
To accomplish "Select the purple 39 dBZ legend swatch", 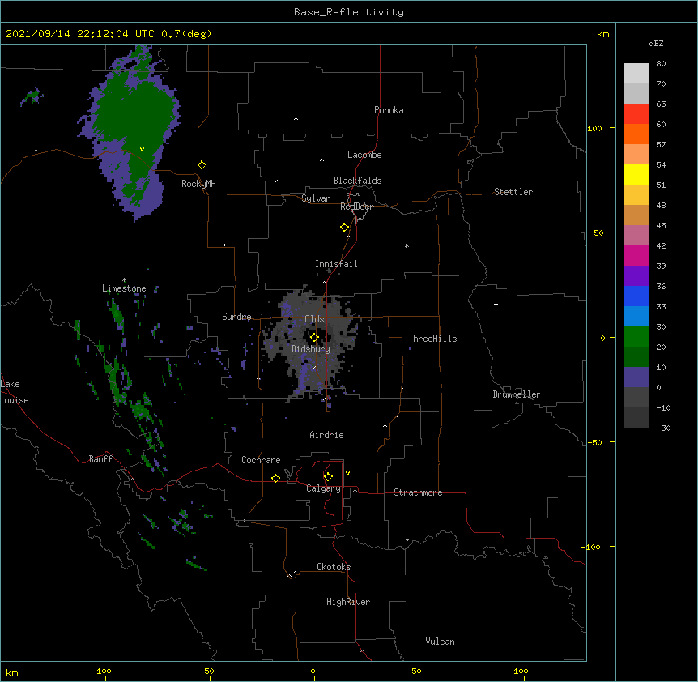I will coord(636,275).
